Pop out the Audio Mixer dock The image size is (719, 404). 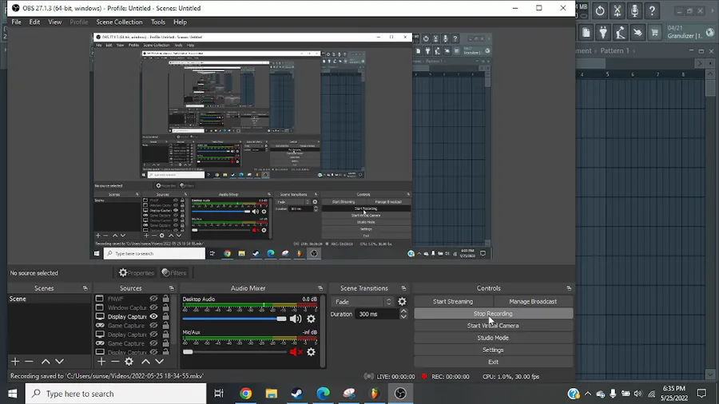320,288
